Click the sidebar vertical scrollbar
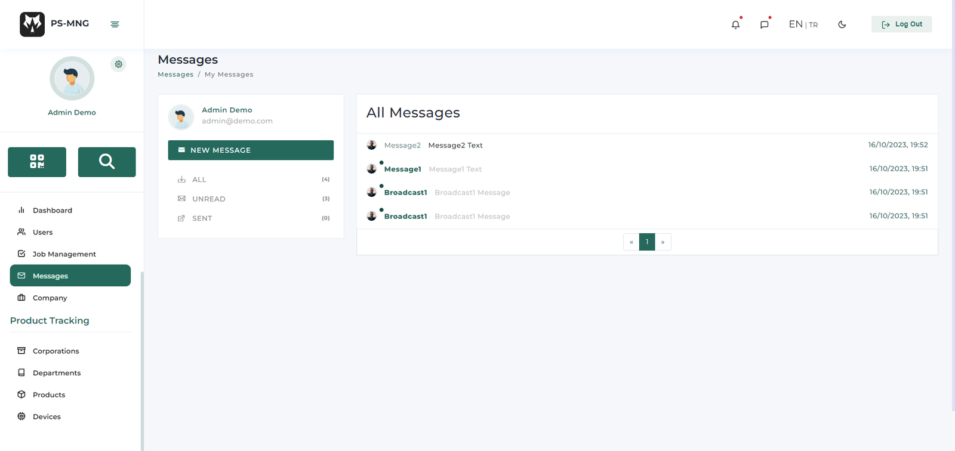 (142, 358)
